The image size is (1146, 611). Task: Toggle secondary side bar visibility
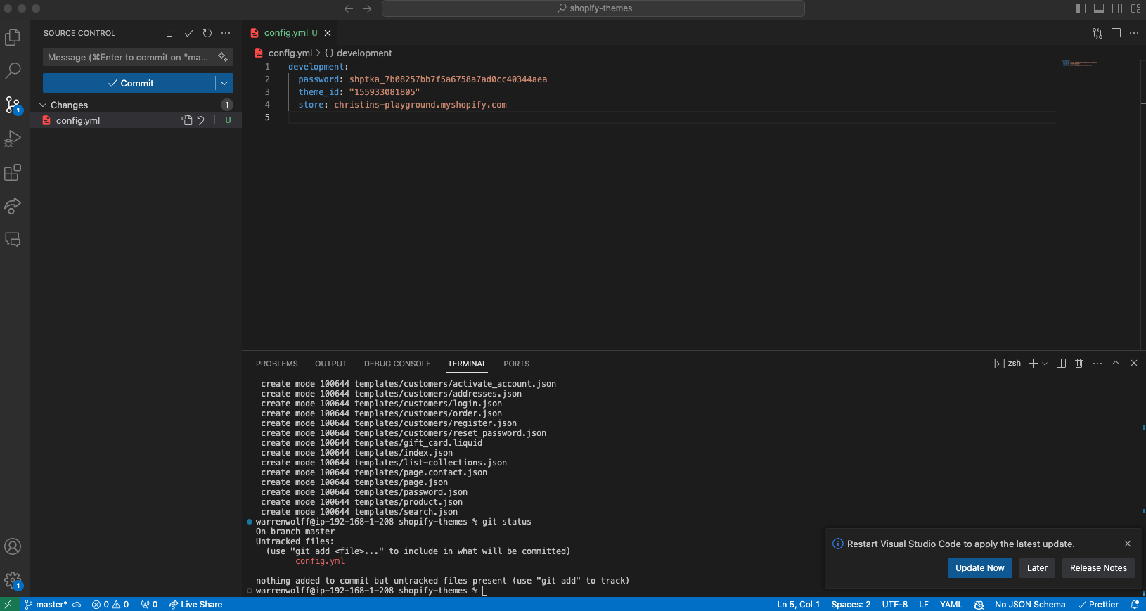1117,8
